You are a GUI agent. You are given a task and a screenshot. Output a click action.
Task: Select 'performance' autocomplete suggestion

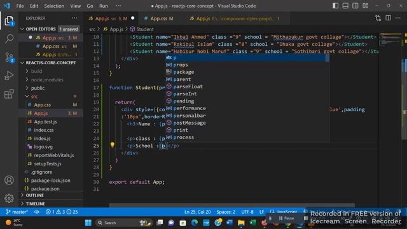click(247, 108)
